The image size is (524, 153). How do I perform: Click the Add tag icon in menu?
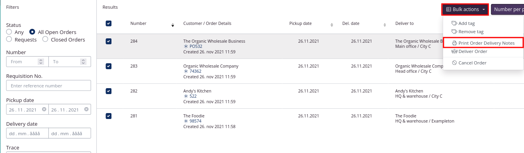(454, 23)
